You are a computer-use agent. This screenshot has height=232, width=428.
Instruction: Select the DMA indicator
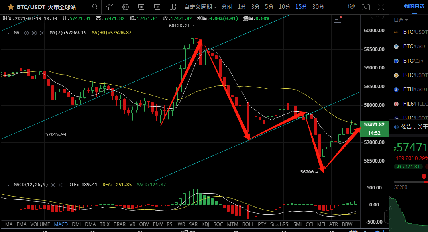click(90, 224)
